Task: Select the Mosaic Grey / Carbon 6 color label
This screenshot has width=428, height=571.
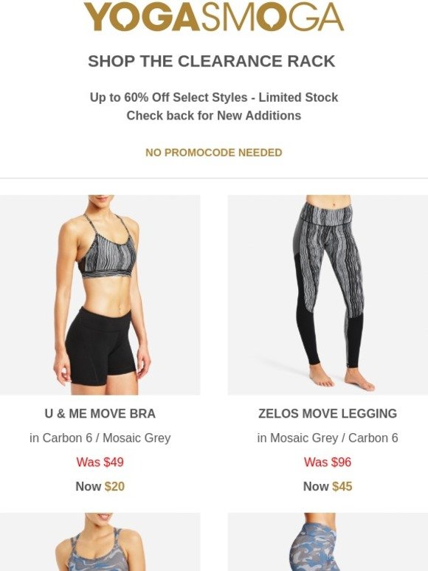Action: pos(328,437)
